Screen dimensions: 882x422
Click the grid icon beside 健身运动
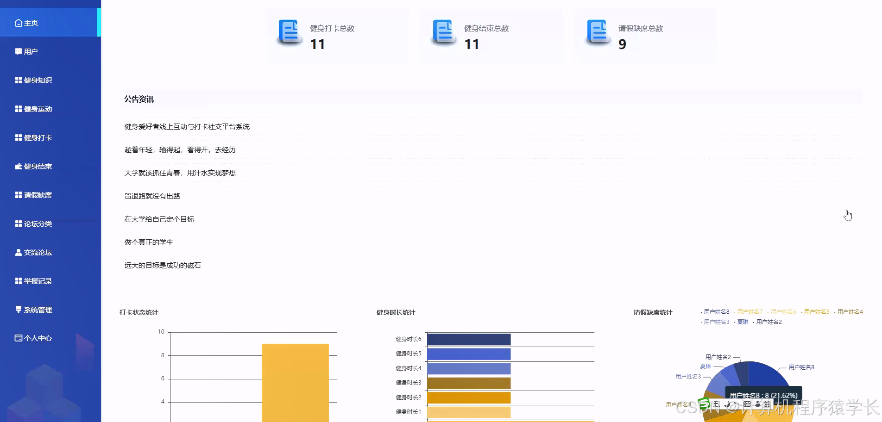(19, 109)
